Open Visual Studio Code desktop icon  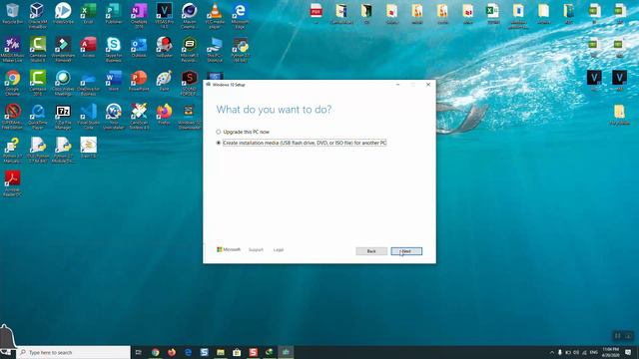[88, 117]
